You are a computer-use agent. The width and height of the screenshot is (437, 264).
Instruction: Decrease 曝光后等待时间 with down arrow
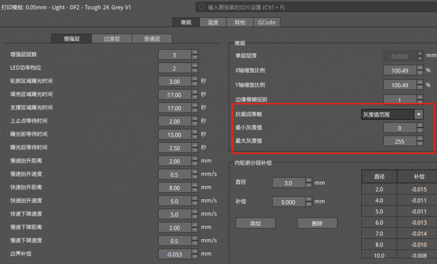[x=195, y=150]
